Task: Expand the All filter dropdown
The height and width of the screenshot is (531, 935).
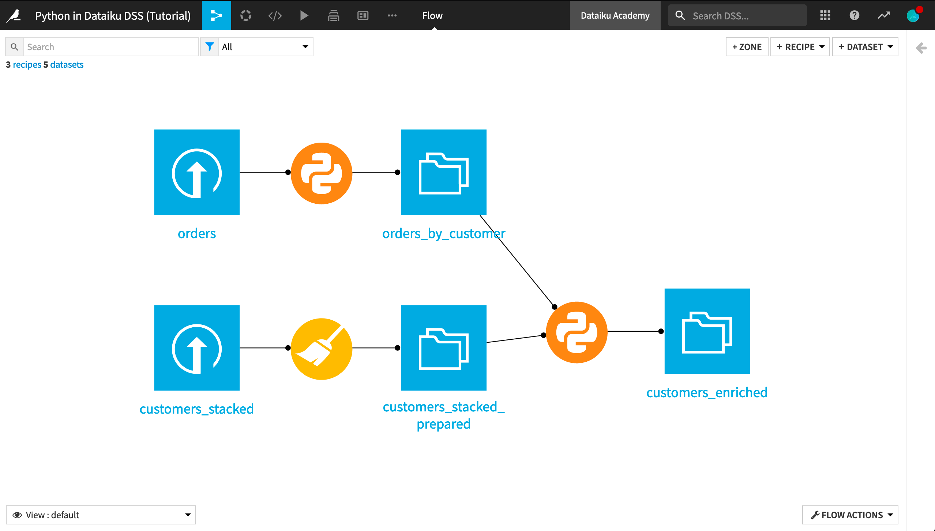Action: [x=305, y=46]
